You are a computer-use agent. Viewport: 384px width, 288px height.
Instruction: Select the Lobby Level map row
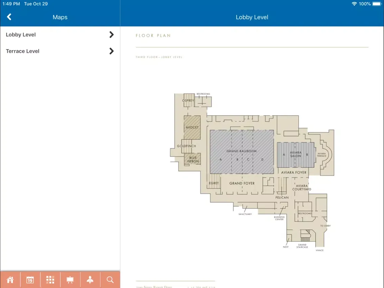(60, 34)
